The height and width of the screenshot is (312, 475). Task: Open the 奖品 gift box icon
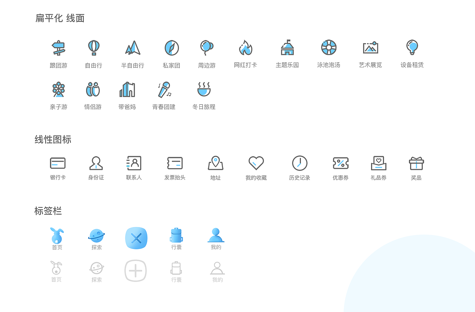point(416,163)
